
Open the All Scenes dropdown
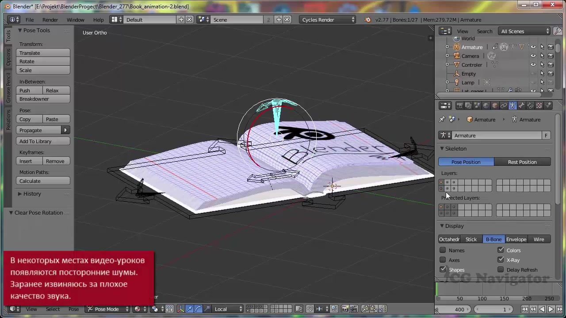click(x=524, y=31)
